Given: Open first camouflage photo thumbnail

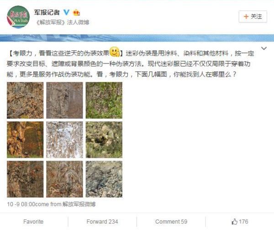Looking at the screenshot, I should coord(25,100).
